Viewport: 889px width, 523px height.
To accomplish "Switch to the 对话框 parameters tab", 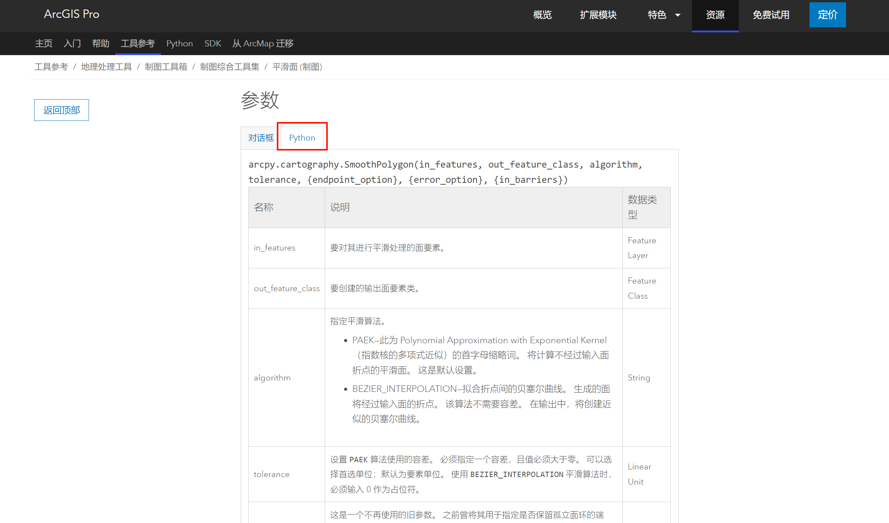I will point(261,138).
